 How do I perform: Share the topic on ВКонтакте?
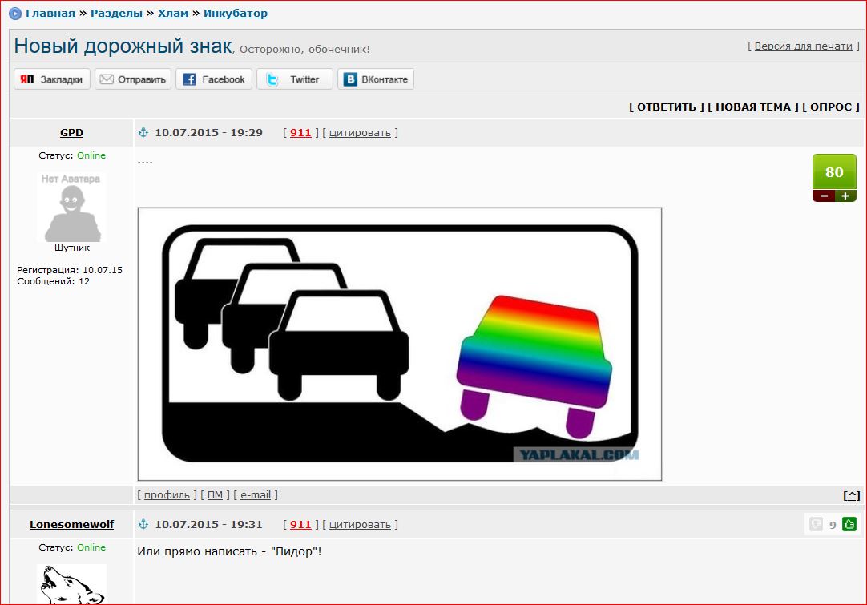point(376,79)
